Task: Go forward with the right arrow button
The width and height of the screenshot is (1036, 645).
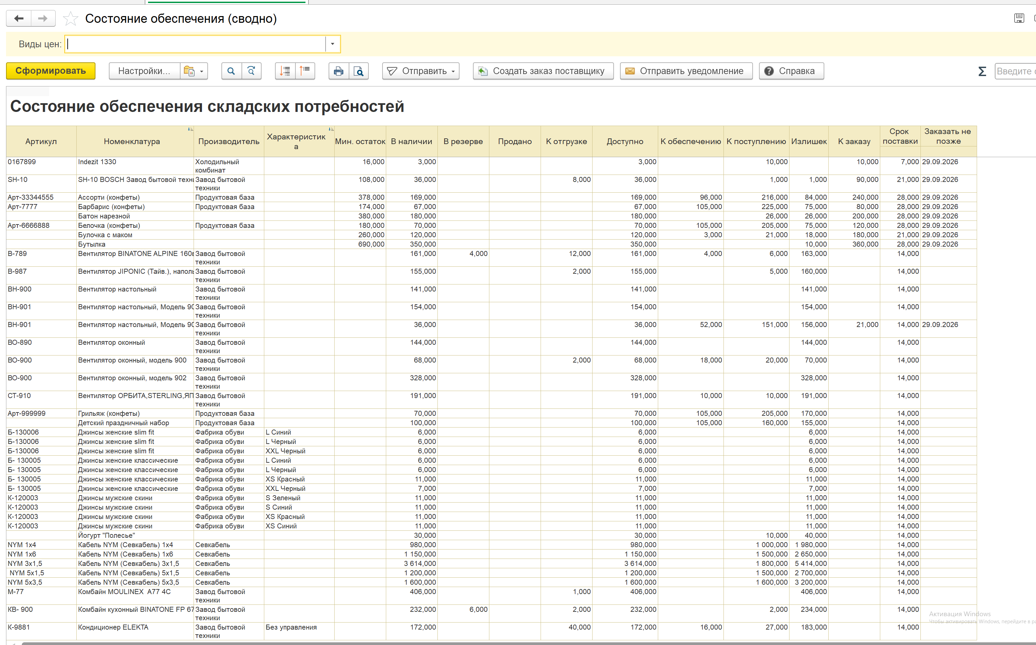Action: pos(43,18)
